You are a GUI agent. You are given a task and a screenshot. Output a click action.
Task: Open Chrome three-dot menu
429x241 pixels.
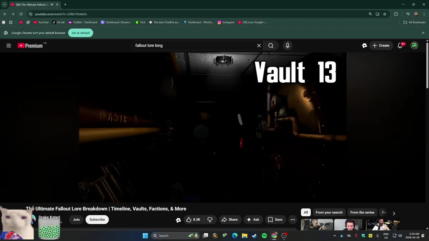point(424,14)
